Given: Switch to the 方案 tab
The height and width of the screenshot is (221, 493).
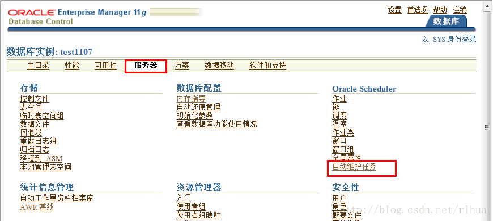Looking at the screenshot, I should tap(182, 66).
